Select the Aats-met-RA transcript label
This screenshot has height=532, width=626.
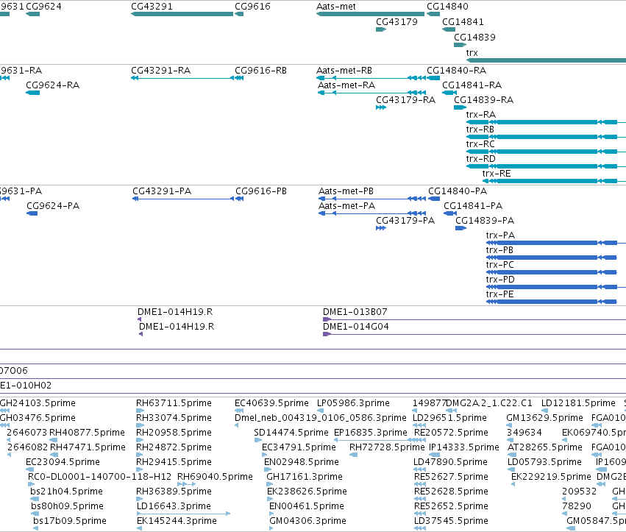[x=346, y=85]
